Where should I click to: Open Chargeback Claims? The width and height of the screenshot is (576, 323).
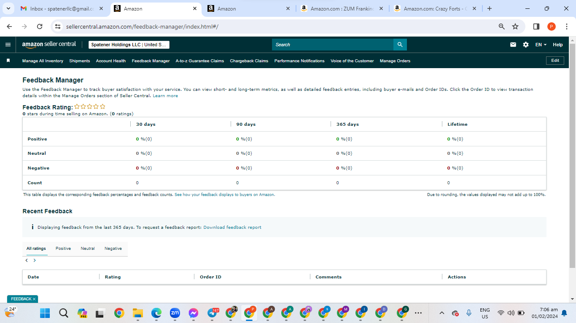coord(249,61)
